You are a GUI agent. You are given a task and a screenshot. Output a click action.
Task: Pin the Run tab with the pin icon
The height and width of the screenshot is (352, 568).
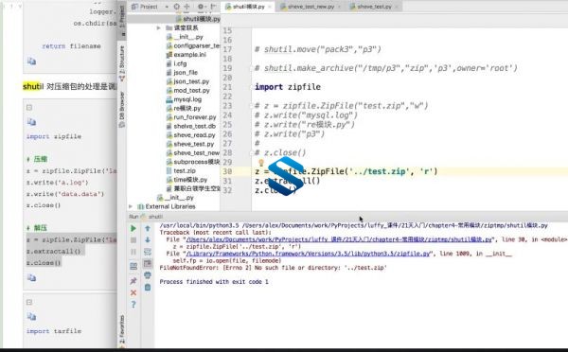133,281
